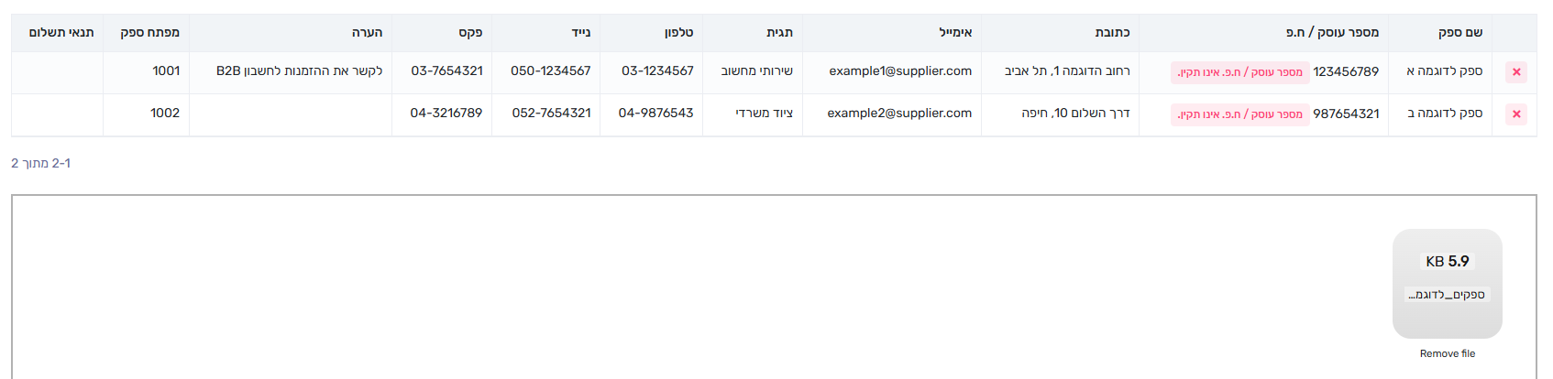The width and height of the screenshot is (1553, 379).
Task: Click the empty file drop zone area
Action: click(x=697, y=287)
